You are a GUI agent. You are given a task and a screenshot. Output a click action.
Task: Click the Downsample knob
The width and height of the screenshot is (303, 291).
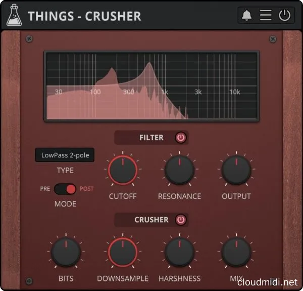(x=123, y=252)
